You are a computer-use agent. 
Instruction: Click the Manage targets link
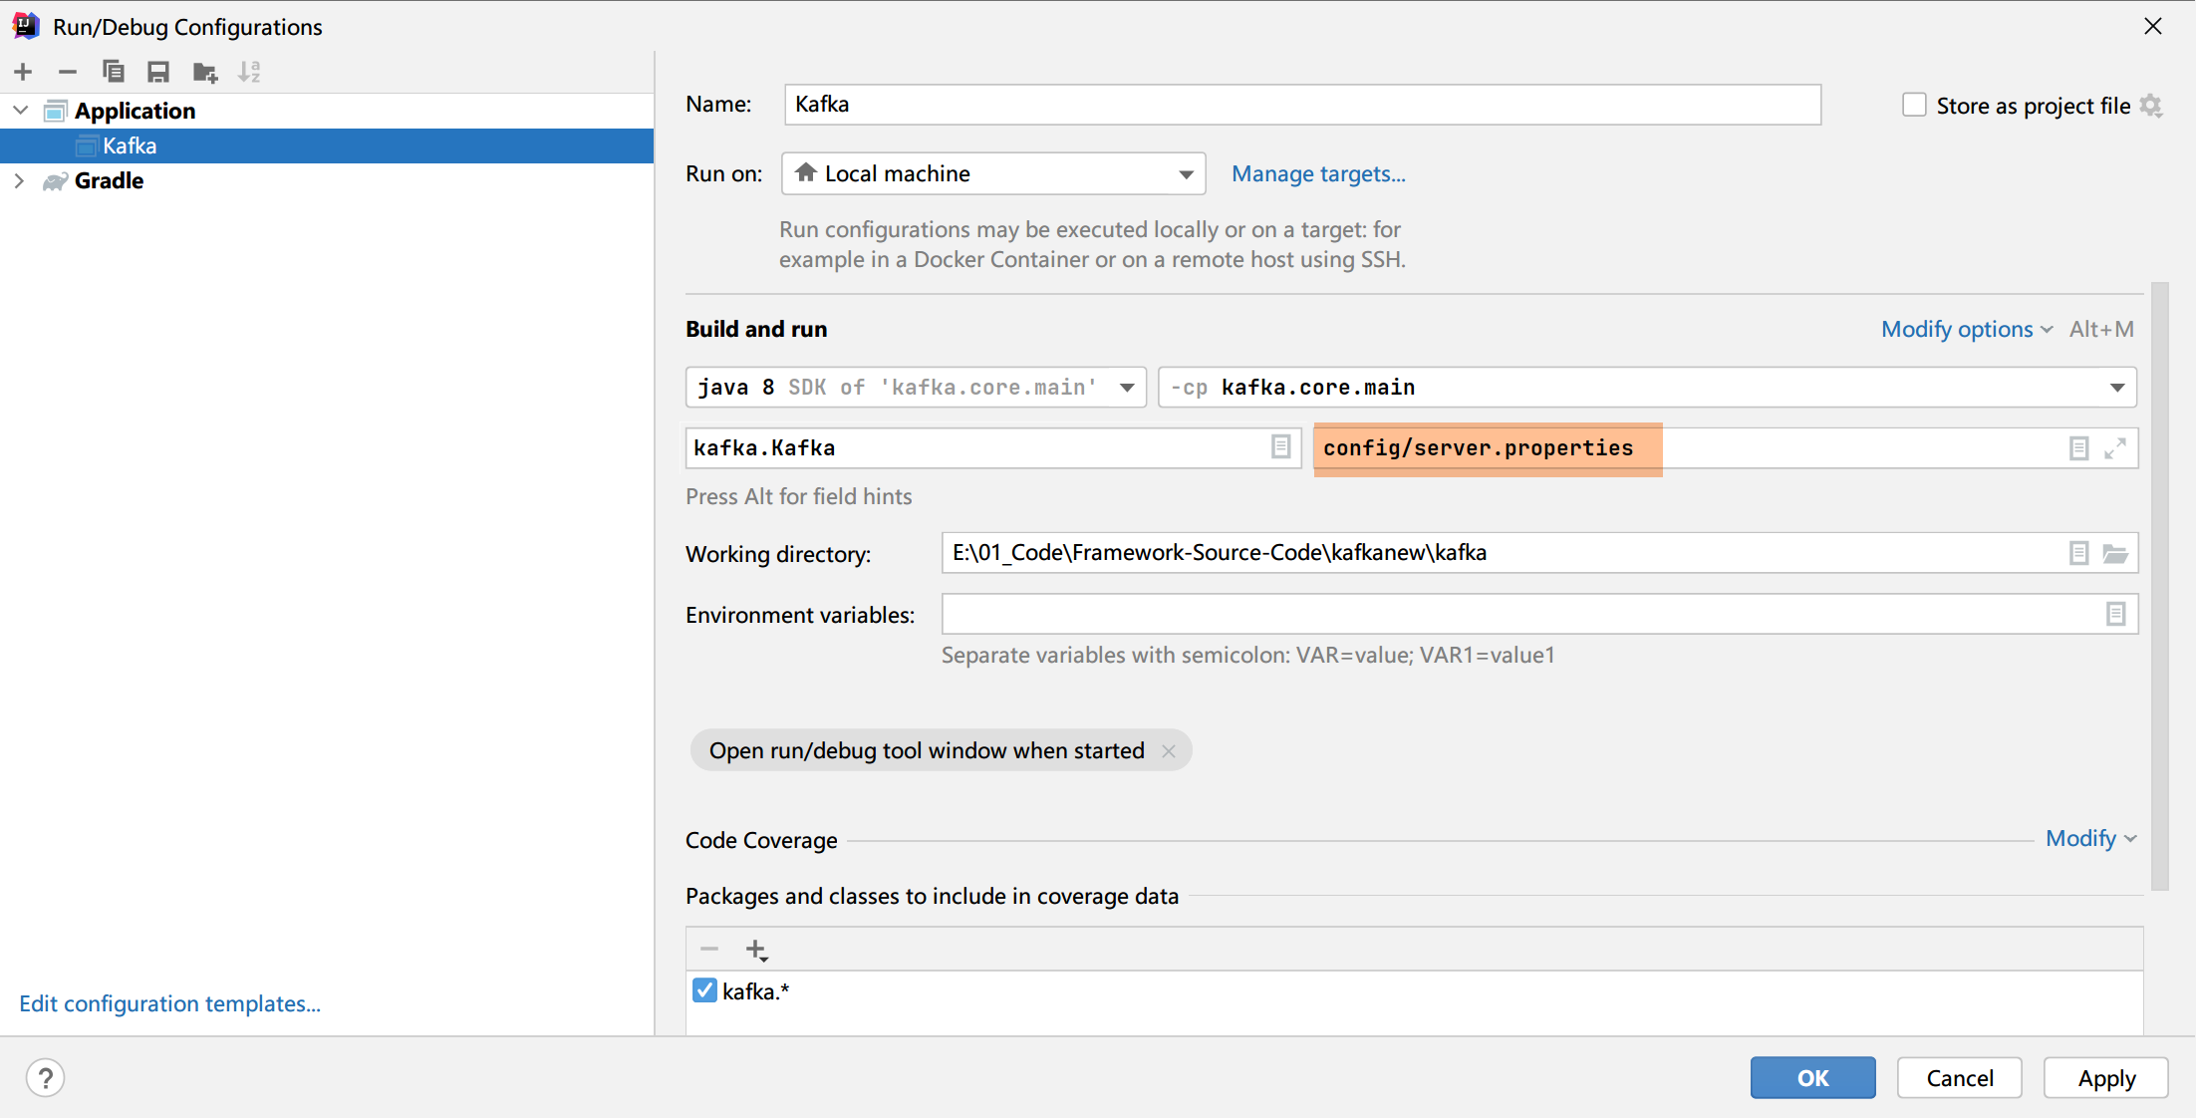click(1317, 174)
